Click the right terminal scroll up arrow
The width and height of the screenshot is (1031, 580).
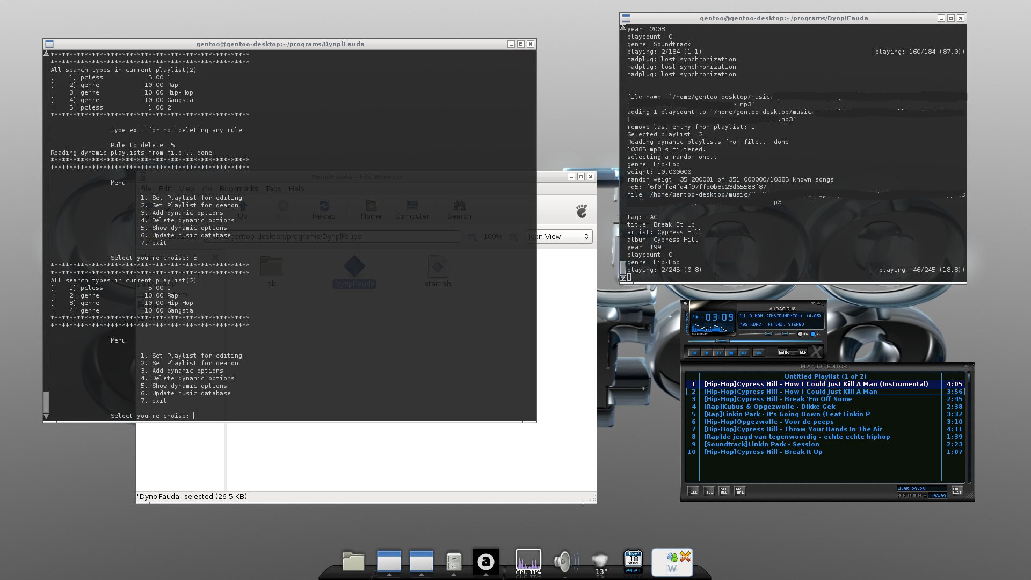click(x=623, y=27)
